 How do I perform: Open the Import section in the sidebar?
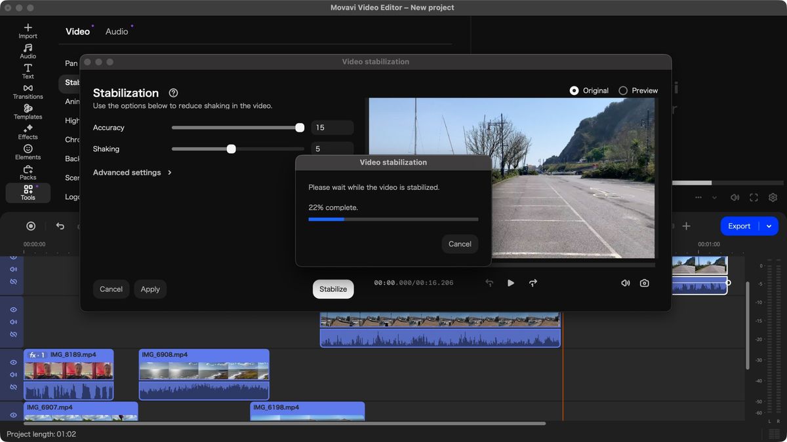click(x=28, y=31)
